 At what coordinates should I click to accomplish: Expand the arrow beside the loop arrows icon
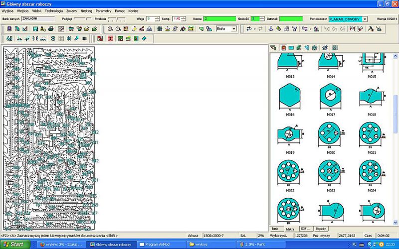[255, 29]
